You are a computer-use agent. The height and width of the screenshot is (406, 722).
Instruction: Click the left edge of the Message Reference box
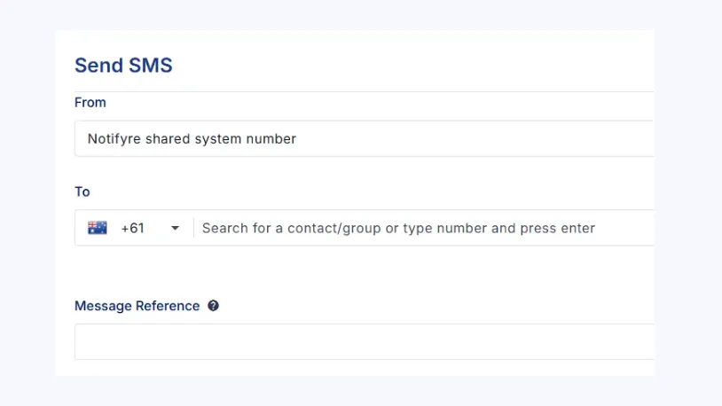pyautogui.click(x=82, y=341)
